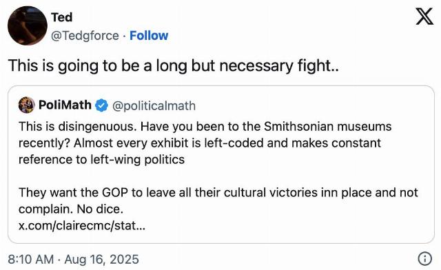Click PoliMath's blue verified badge
The height and width of the screenshot is (270, 441).
[x=101, y=105]
